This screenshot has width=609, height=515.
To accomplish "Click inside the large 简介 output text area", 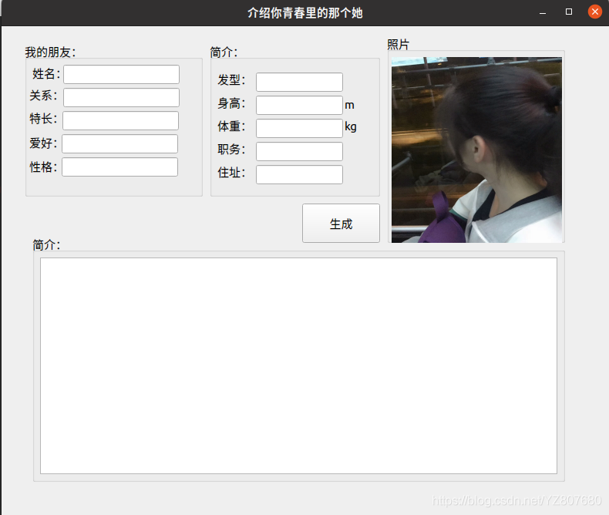I will (x=298, y=365).
